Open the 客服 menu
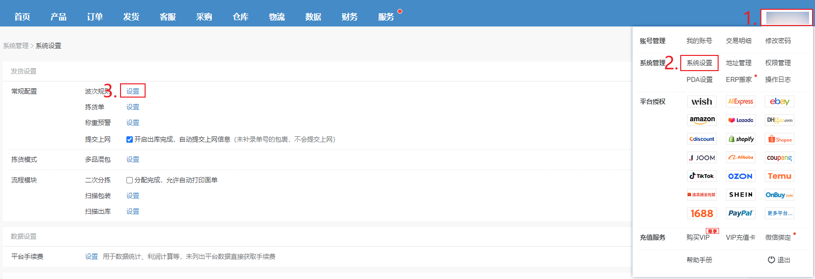 (168, 17)
